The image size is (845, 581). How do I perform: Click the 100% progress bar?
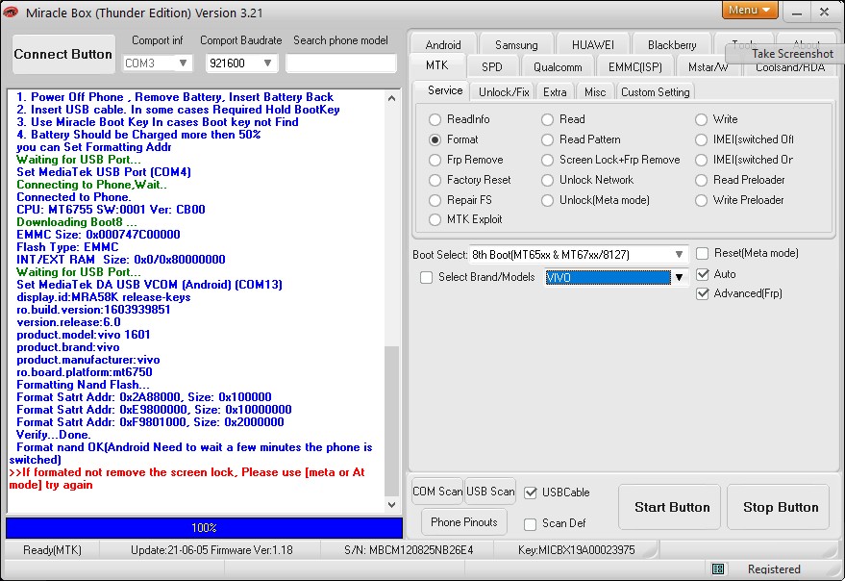(x=204, y=528)
